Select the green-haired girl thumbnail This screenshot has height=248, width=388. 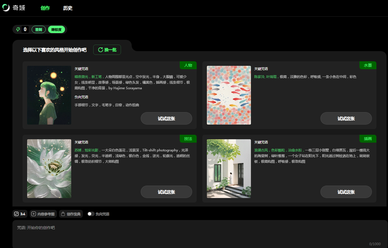point(49,95)
